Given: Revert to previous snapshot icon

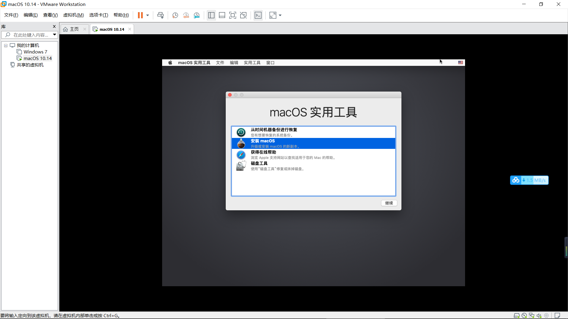Looking at the screenshot, I should pyautogui.click(x=186, y=15).
